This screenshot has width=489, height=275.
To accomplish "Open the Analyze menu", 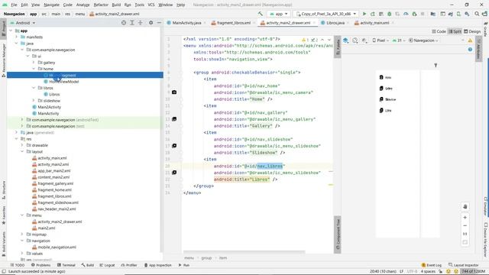I will pos(83,5).
